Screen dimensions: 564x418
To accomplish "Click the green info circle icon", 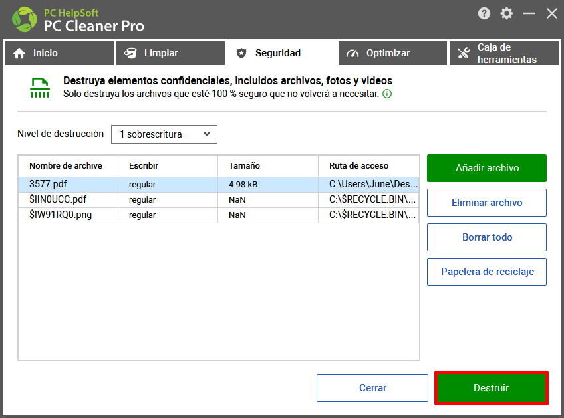I will coord(387,94).
